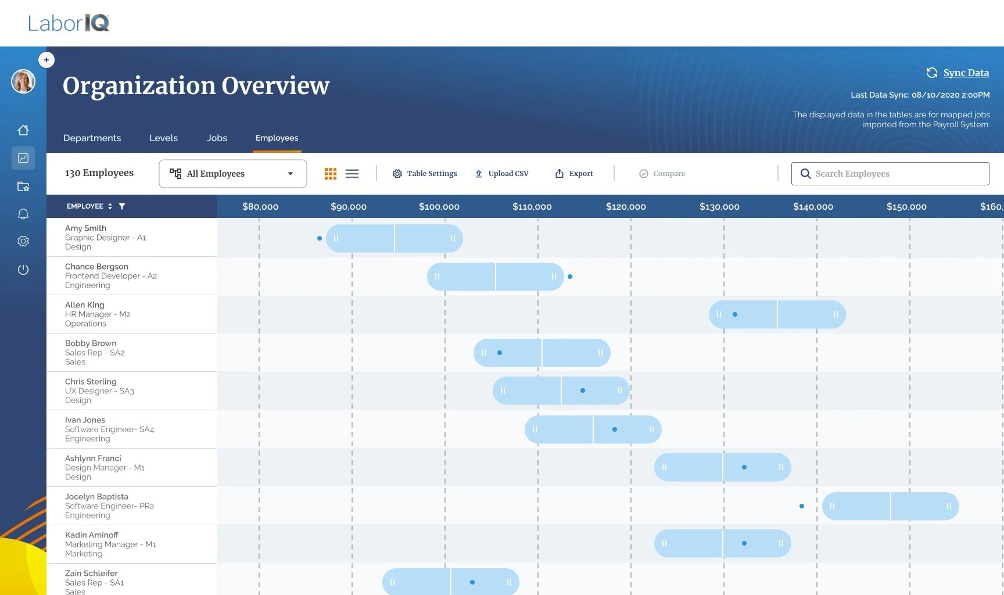Click Amy Smith's salary dot marker
Viewport: 1004px width, 595px height.
(x=320, y=238)
